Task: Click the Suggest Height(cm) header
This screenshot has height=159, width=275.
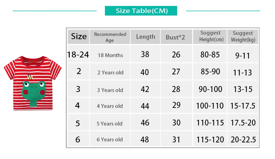Action: coord(210,37)
